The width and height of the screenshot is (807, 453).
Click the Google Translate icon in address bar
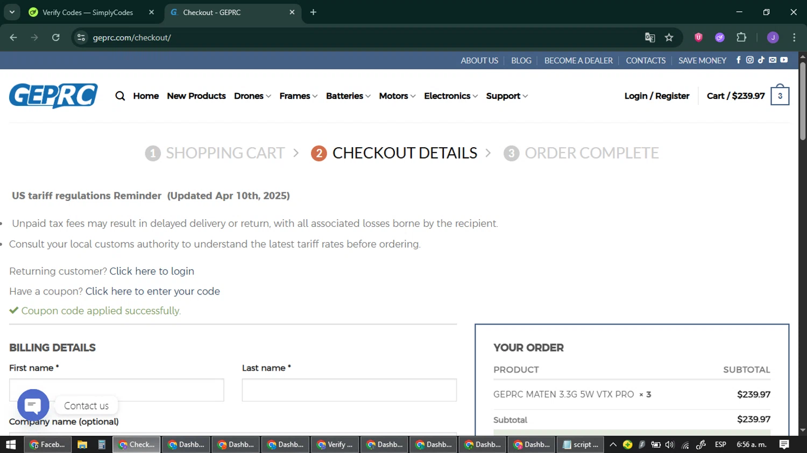coord(650,38)
